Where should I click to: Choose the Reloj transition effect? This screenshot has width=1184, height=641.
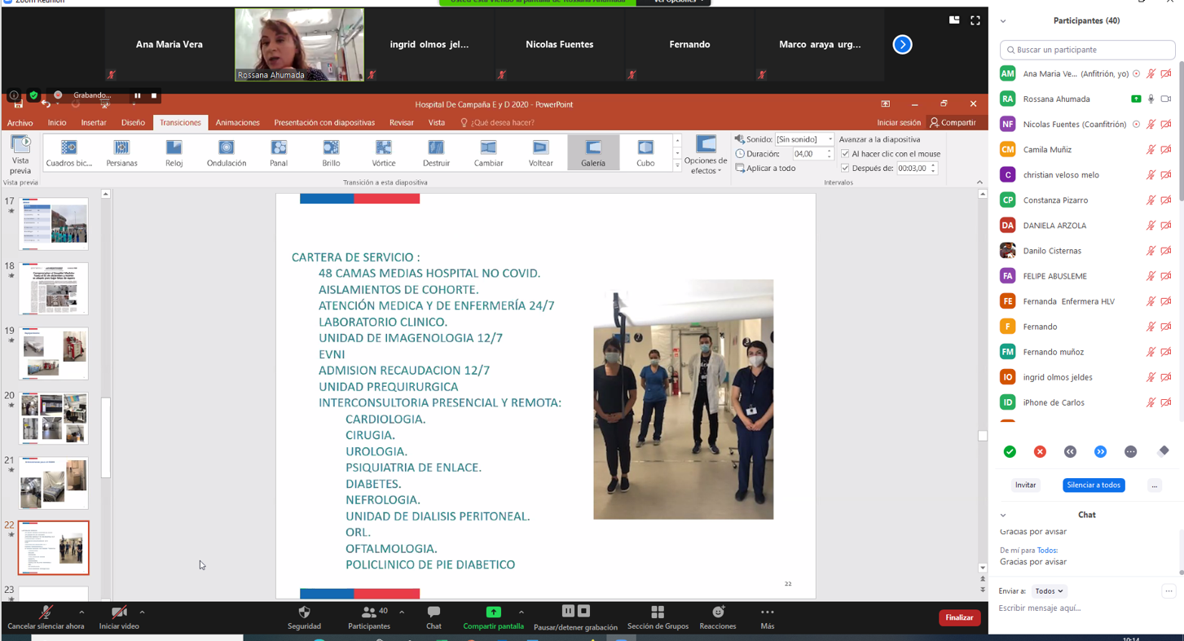[x=174, y=152]
